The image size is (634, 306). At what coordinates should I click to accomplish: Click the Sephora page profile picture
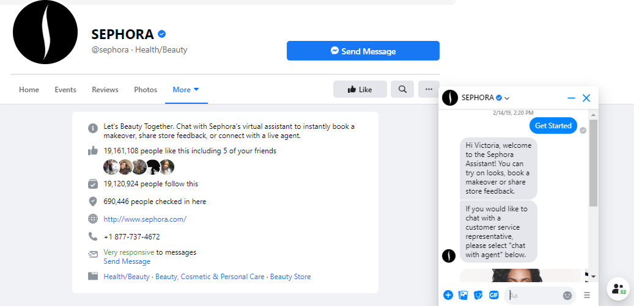coord(45,32)
